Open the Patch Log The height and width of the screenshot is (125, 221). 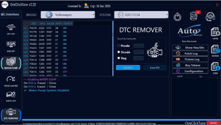pyautogui.click(x=190, y=53)
